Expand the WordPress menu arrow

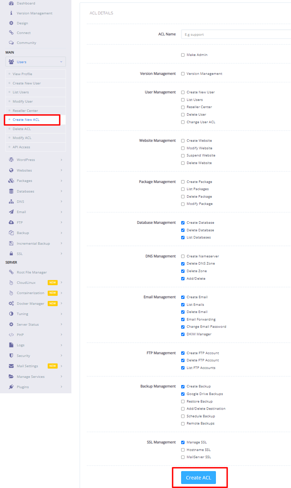click(61, 160)
